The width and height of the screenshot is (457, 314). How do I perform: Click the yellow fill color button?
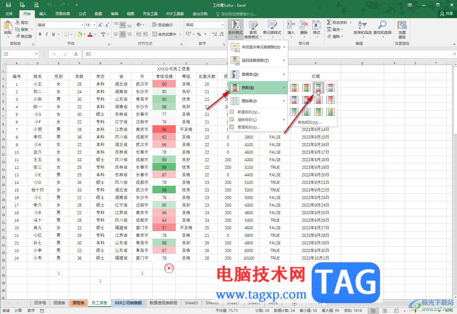click(x=80, y=34)
